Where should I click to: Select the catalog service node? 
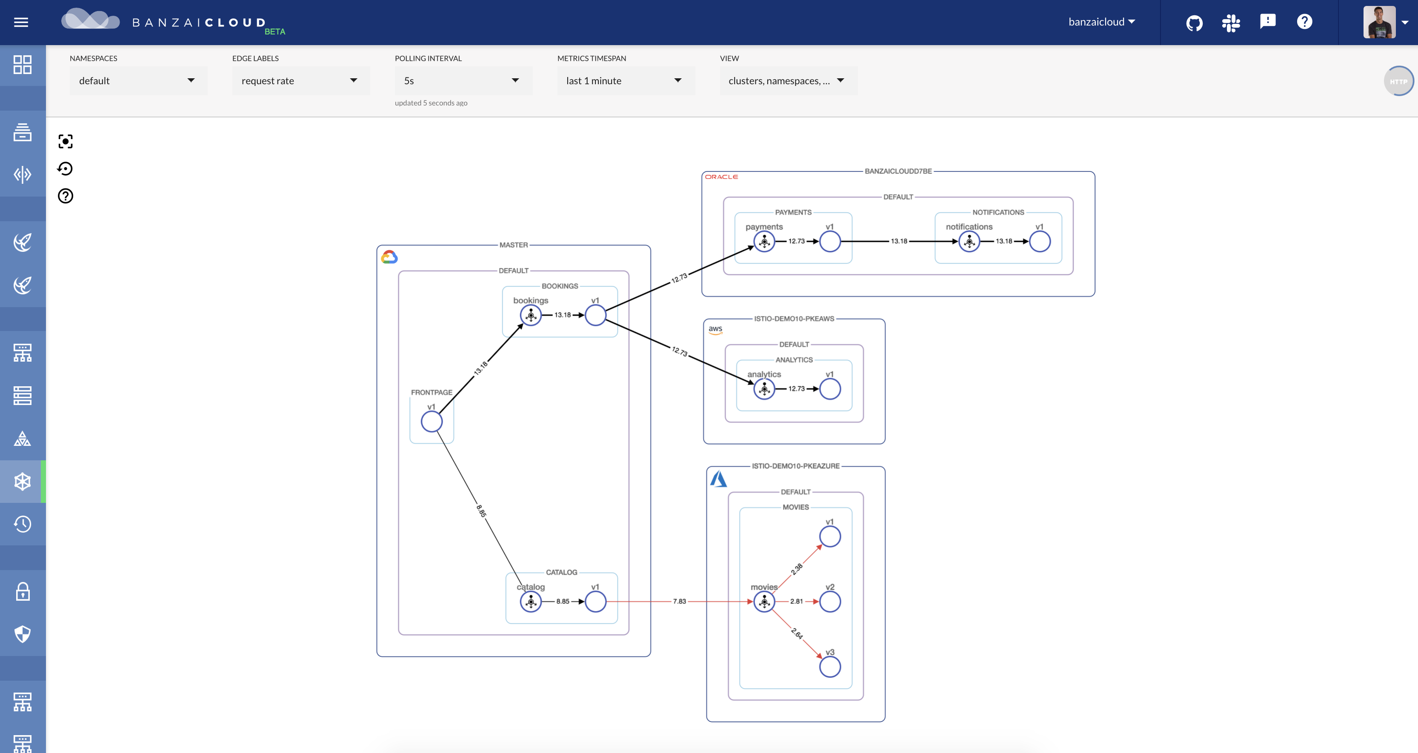pyautogui.click(x=531, y=602)
